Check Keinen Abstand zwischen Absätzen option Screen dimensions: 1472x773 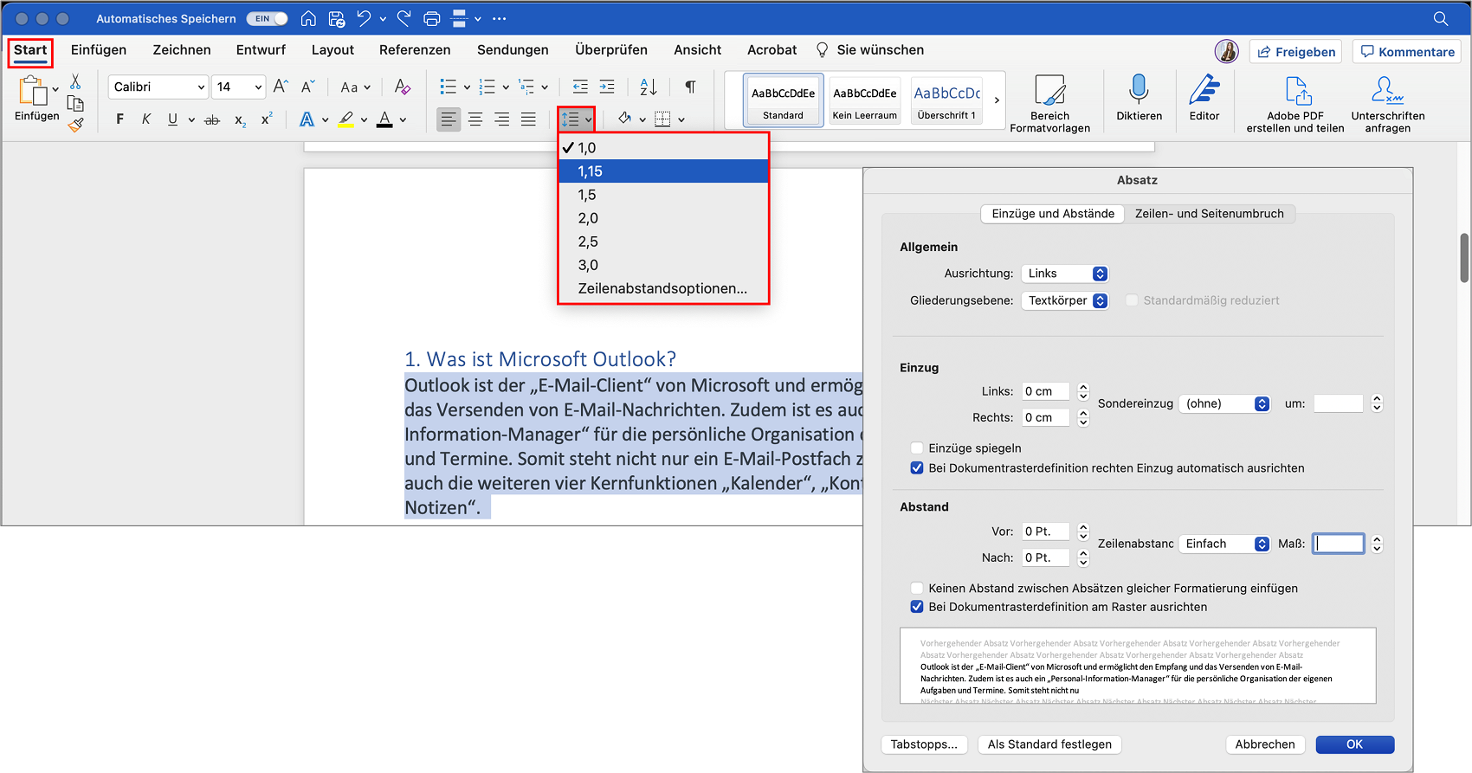(917, 588)
